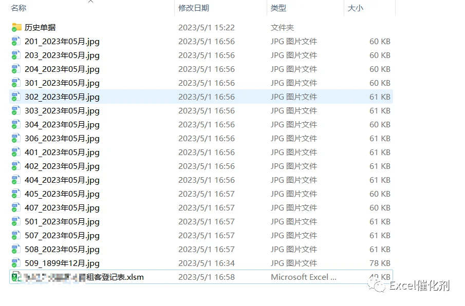The width and height of the screenshot is (465, 306).
Task: Click the 文件夹 type of 历史单据
Action: coord(282,28)
